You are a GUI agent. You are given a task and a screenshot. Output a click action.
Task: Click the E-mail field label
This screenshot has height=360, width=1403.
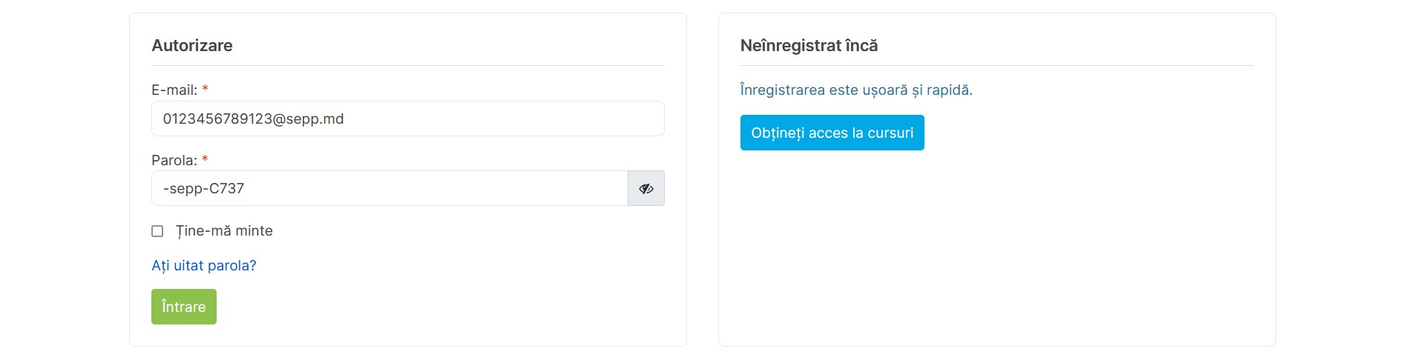pos(174,90)
